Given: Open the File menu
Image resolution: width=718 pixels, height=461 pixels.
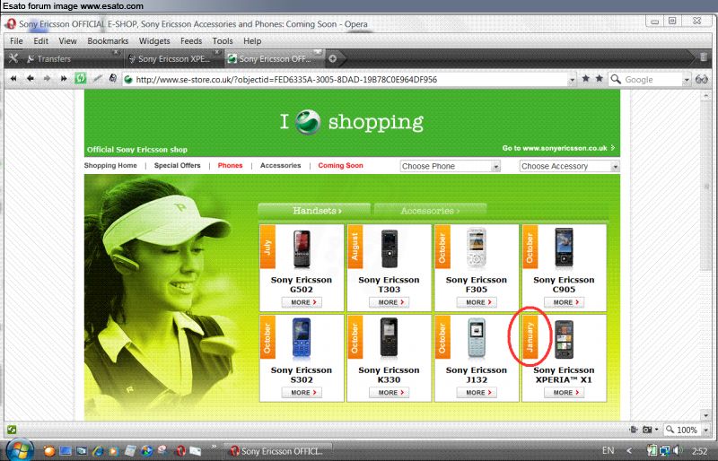Looking at the screenshot, I should click(x=16, y=40).
